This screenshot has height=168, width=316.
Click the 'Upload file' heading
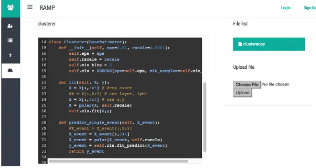coord(244,67)
